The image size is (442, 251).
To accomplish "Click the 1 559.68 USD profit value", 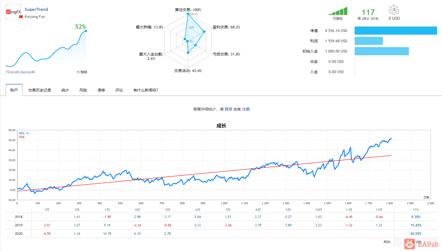I will tap(336, 41).
